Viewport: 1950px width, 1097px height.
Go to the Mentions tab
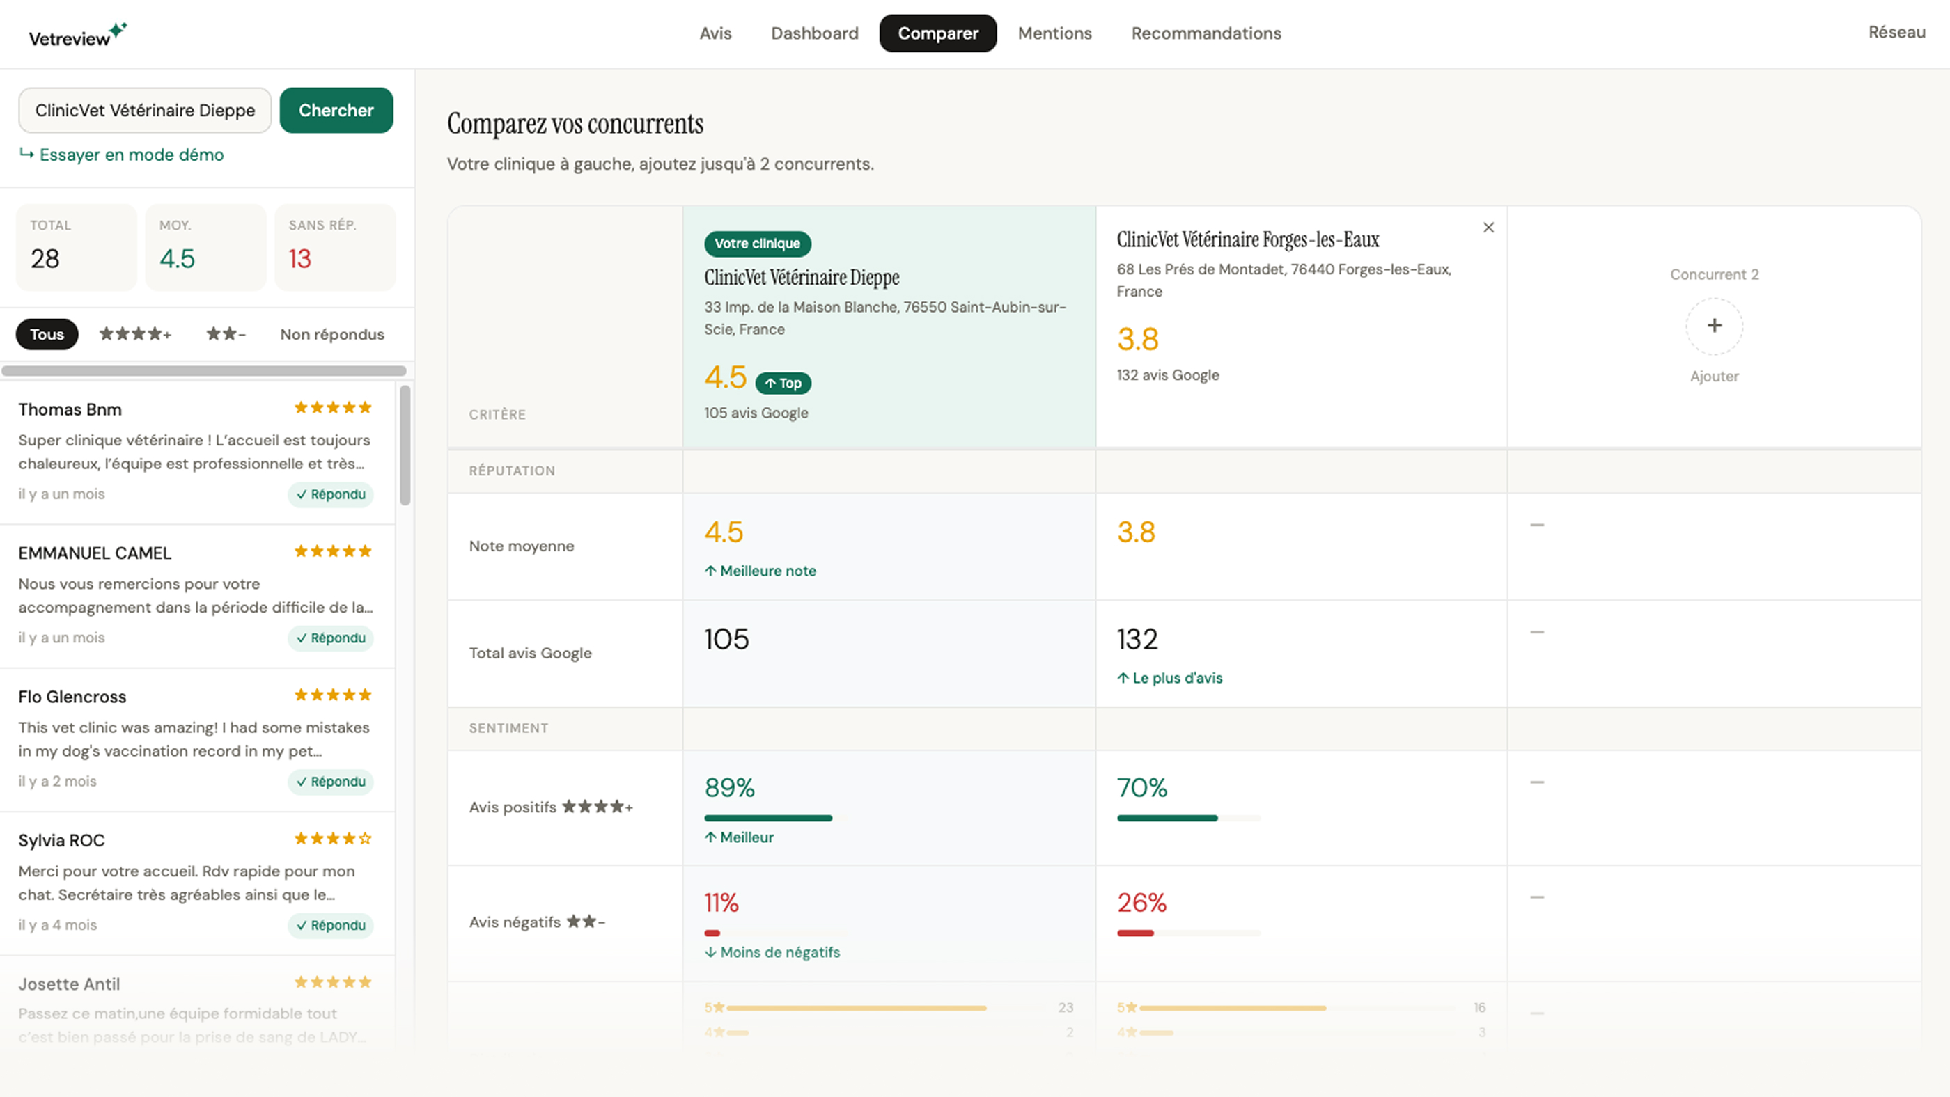(1054, 33)
